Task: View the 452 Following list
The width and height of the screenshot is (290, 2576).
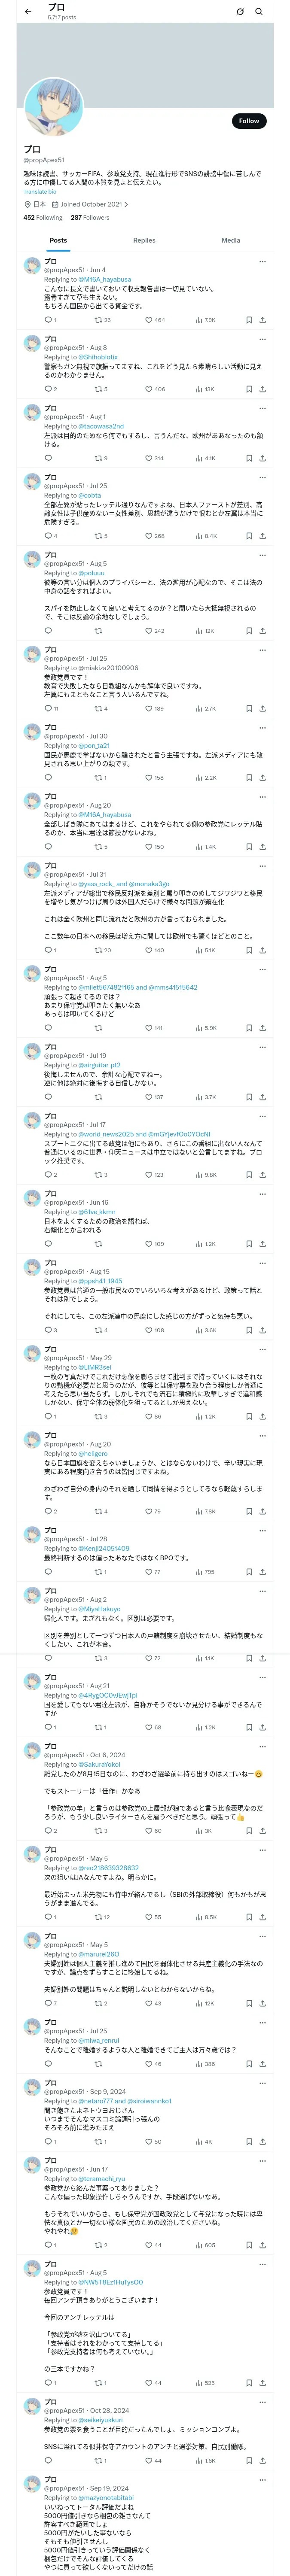Action: click(x=43, y=217)
